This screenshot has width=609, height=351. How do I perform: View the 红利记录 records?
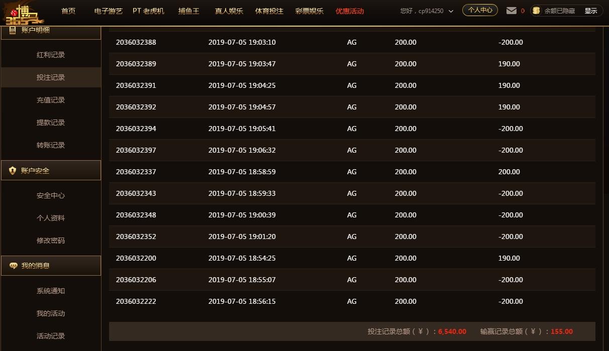50,55
